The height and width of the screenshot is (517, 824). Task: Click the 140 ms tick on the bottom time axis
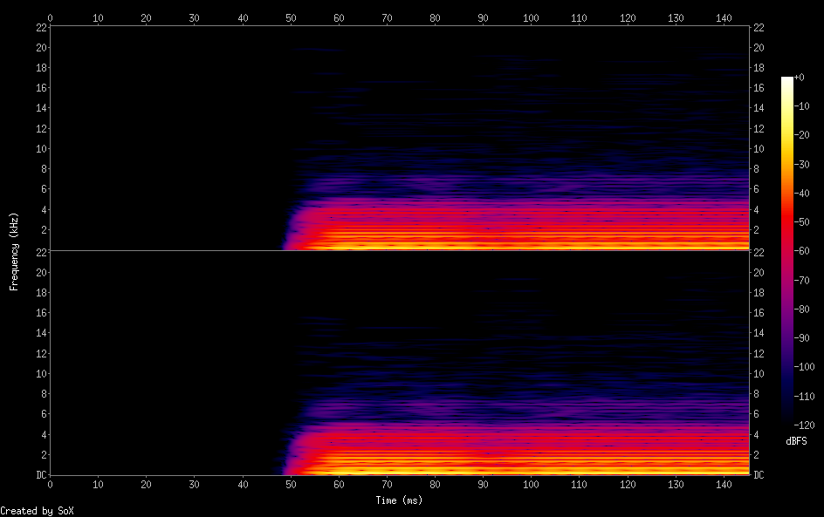point(724,484)
